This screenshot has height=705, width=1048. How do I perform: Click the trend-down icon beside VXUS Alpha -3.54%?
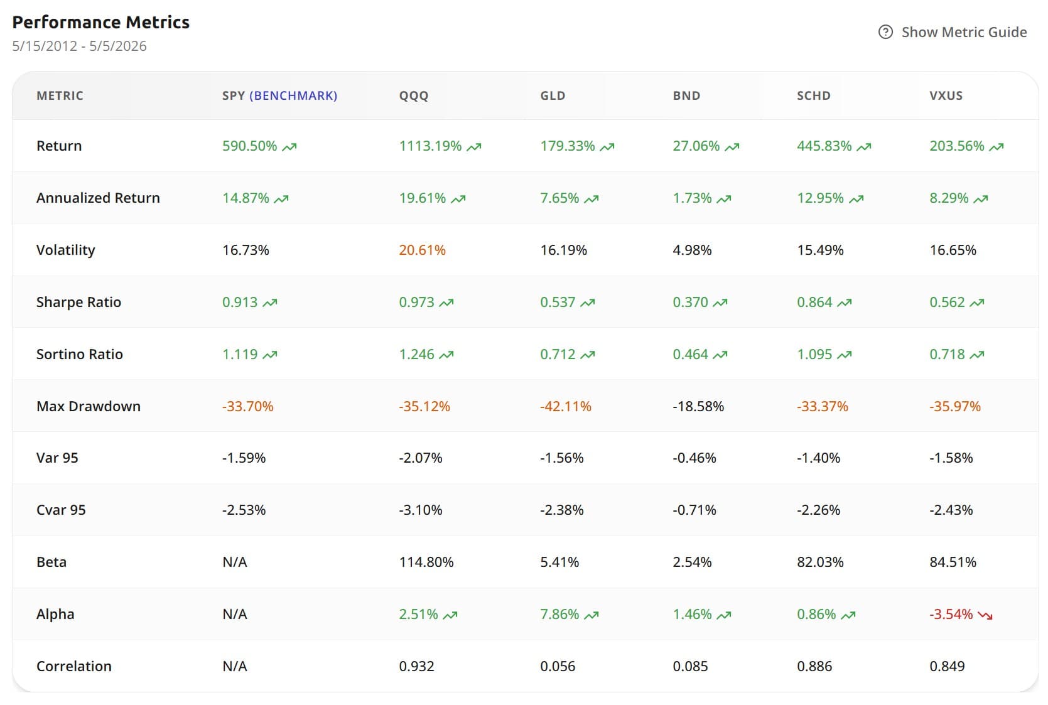985,615
